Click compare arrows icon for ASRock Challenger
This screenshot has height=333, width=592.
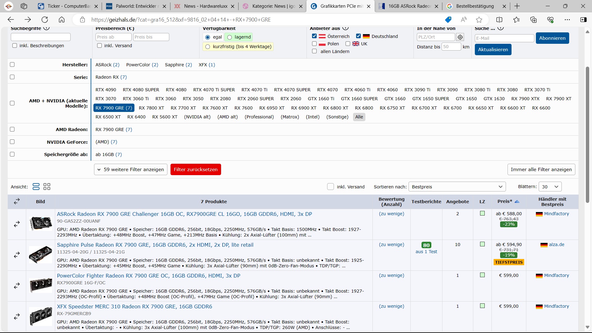pos(17,224)
